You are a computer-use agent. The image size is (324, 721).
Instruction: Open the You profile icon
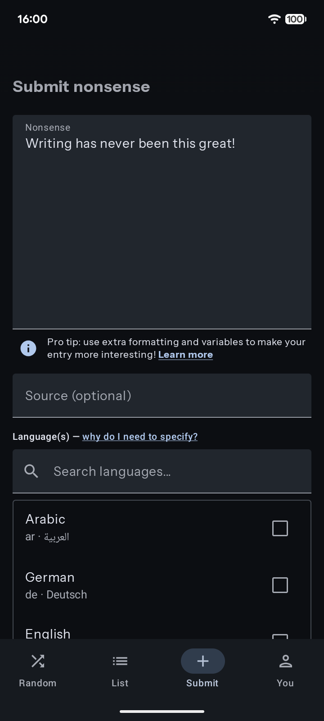coord(285,661)
